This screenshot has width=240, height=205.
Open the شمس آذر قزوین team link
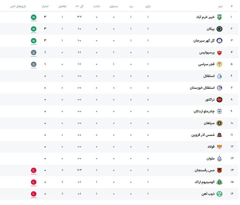[x=203, y=135]
